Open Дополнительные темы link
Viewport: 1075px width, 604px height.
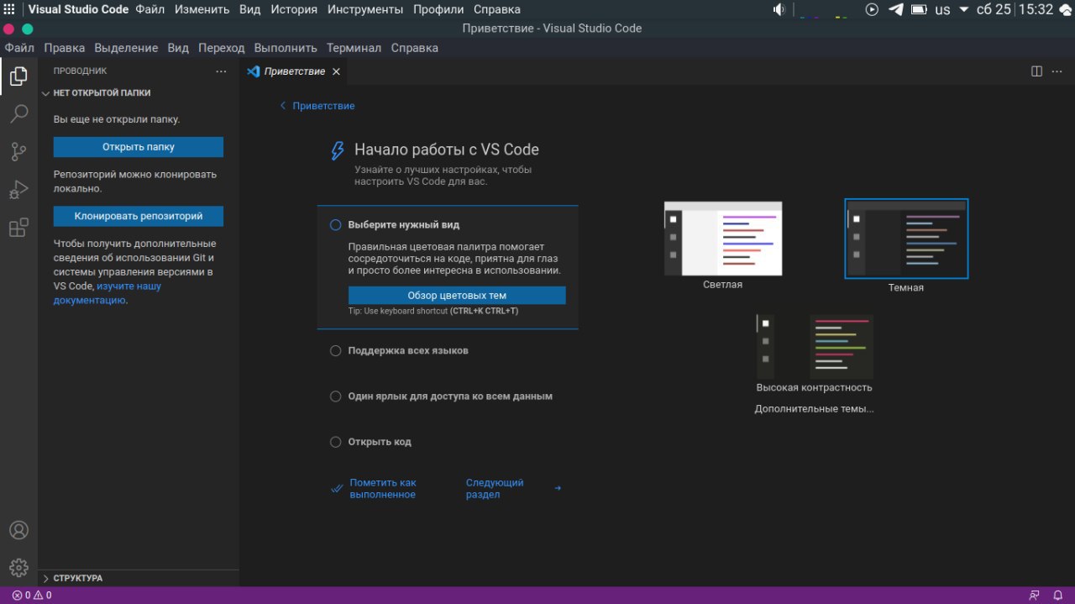(815, 409)
